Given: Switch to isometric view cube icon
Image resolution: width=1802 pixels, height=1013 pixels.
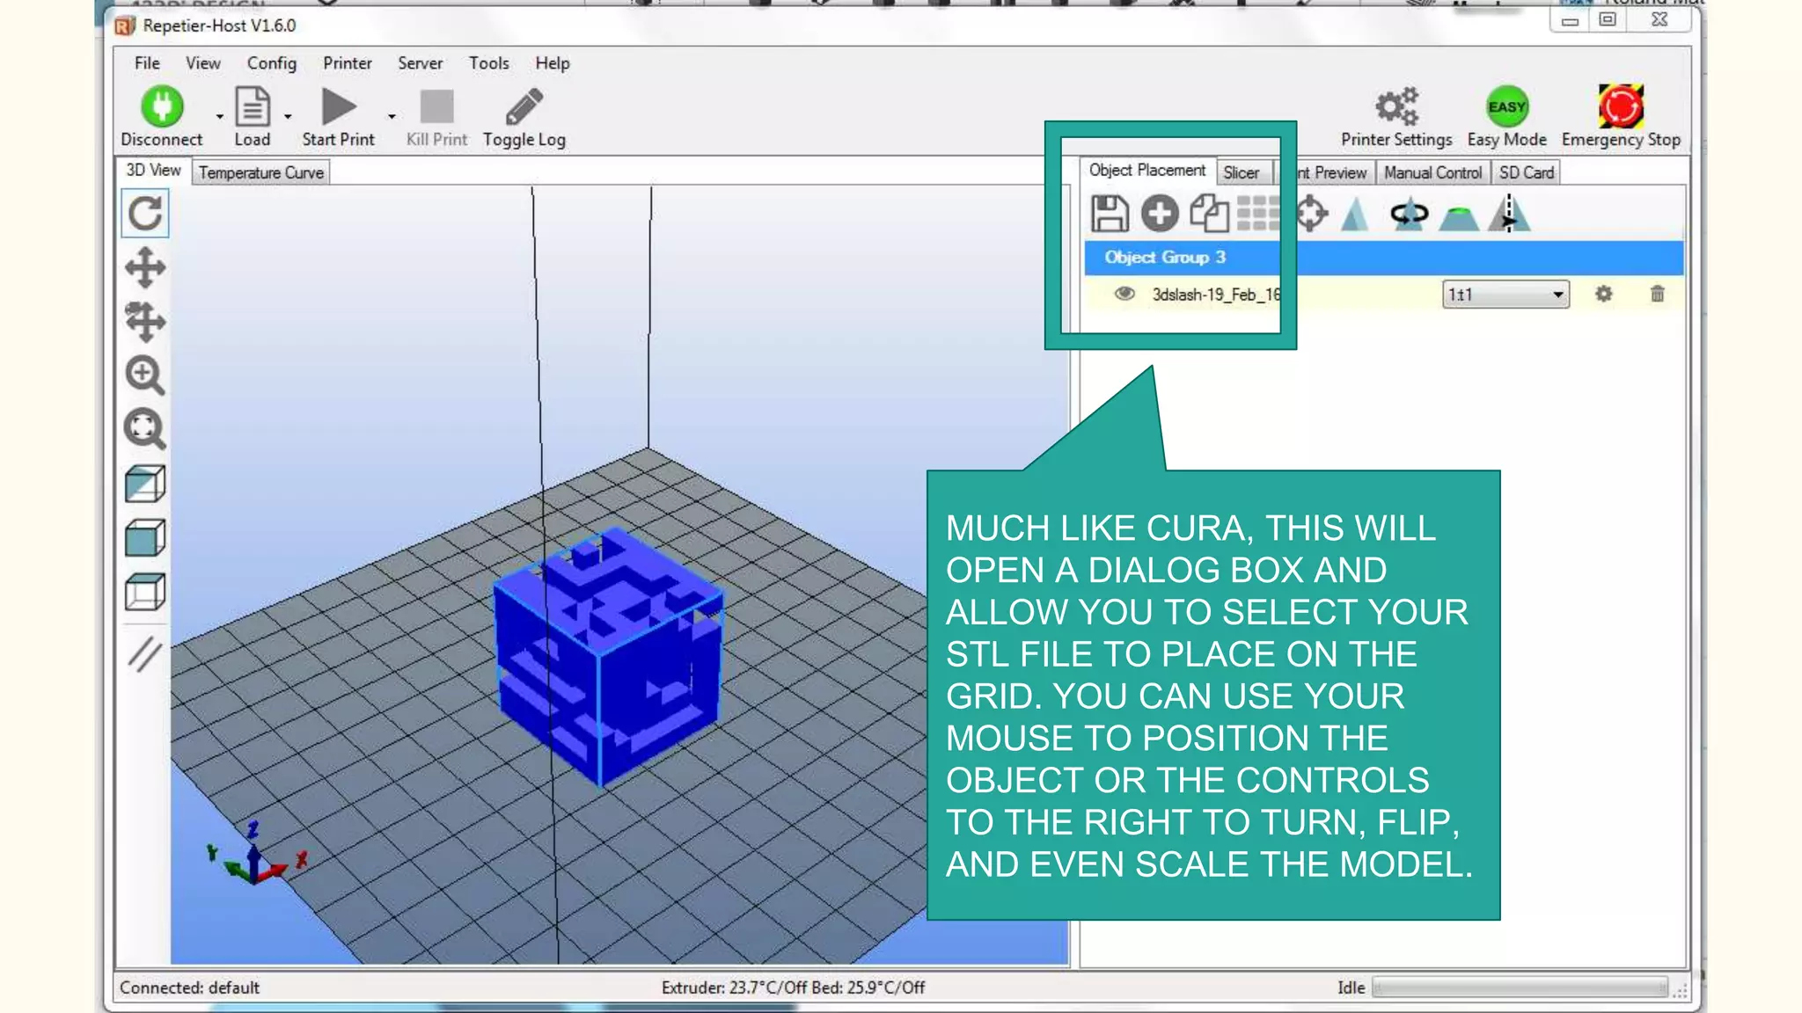Looking at the screenshot, I should point(145,484).
